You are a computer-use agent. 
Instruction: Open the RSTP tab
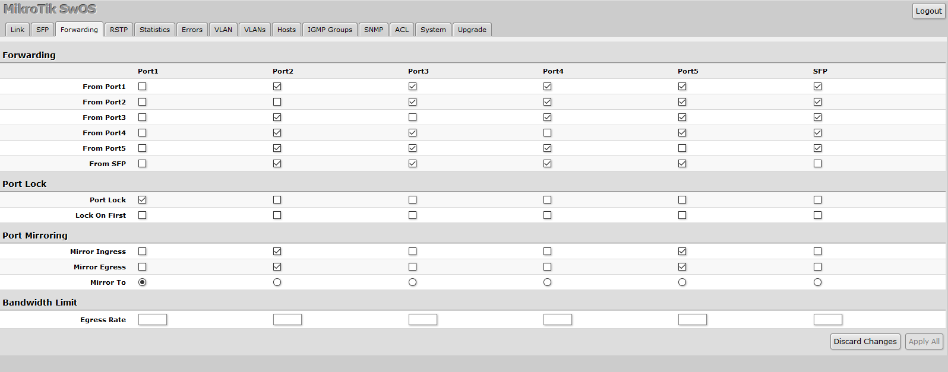pos(119,30)
